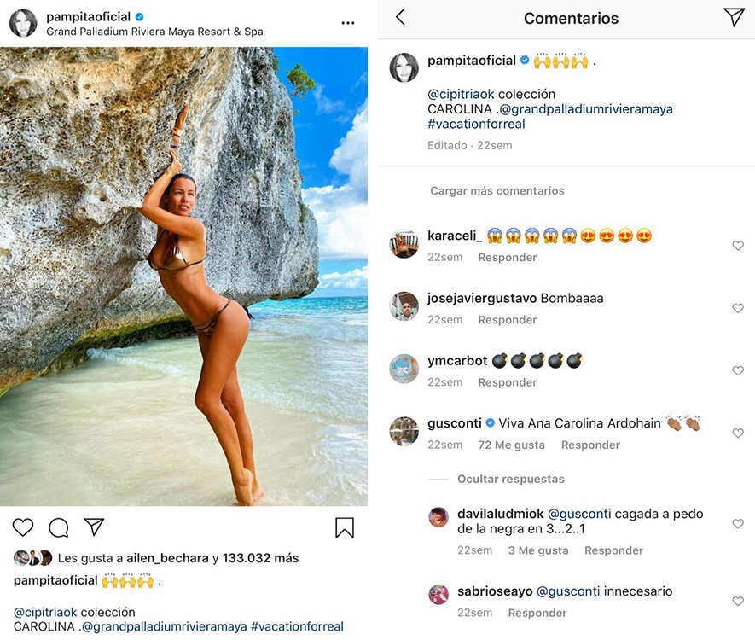755x640 pixels.
Task: Like karaceli_'s comment
Action: tap(738, 246)
